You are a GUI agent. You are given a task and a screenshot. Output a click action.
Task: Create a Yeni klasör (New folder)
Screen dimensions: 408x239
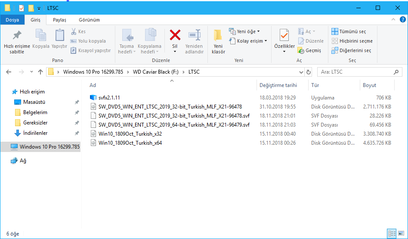click(x=218, y=42)
